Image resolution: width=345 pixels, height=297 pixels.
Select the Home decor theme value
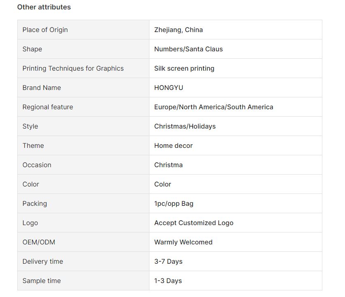(173, 146)
